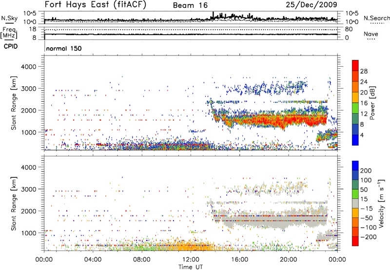Click the "16" power colorbar label
This screenshot has height=270, width=390.
pos(364,103)
